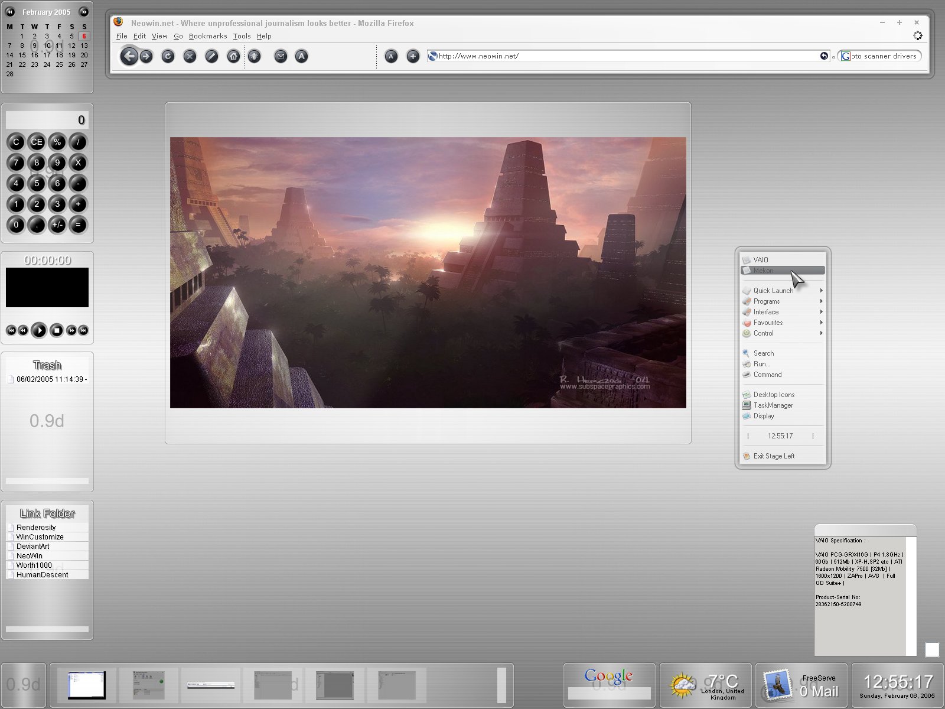This screenshot has height=709, width=945.
Task: Expand the Control submenu
Action: coord(783,333)
